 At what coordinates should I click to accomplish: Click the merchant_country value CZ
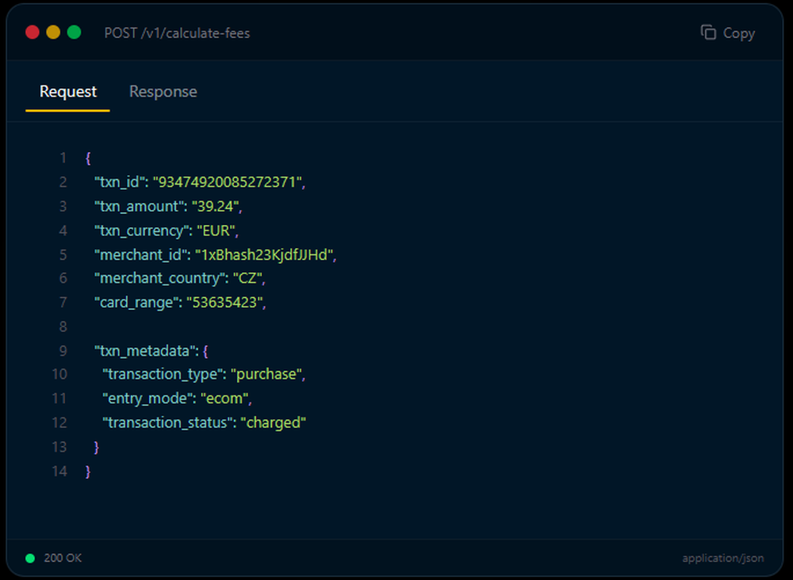[248, 278]
